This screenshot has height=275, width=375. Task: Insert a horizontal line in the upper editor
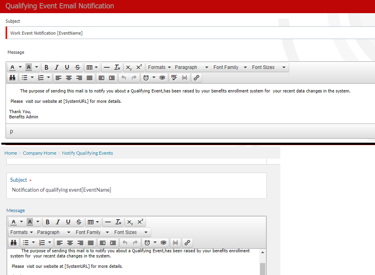click(x=107, y=67)
